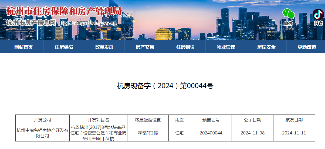Screen dimensions: 325x149
Task: Go to 网站首页 in the navigation bar
Action: click(23, 47)
